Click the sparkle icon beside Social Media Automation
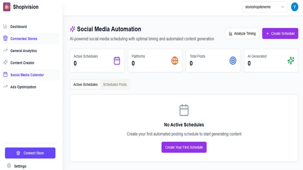 [72, 29]
